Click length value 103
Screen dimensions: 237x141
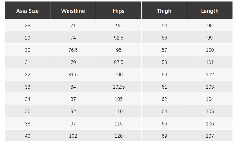click(x=210, y=87)
